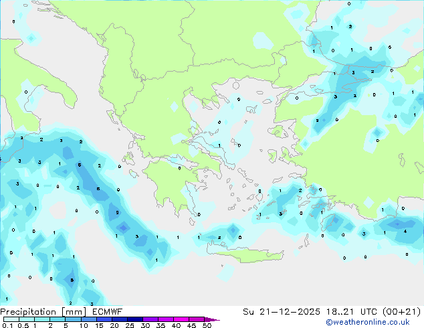Click the 'ECMWF' model label

pyautogui.click(x=107, y=312)
